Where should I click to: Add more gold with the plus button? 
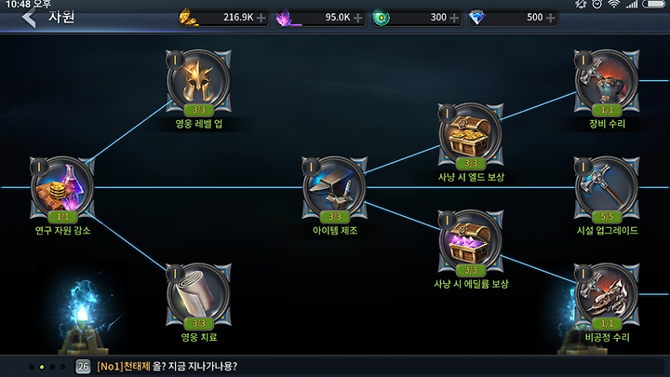tap(261, 18)
